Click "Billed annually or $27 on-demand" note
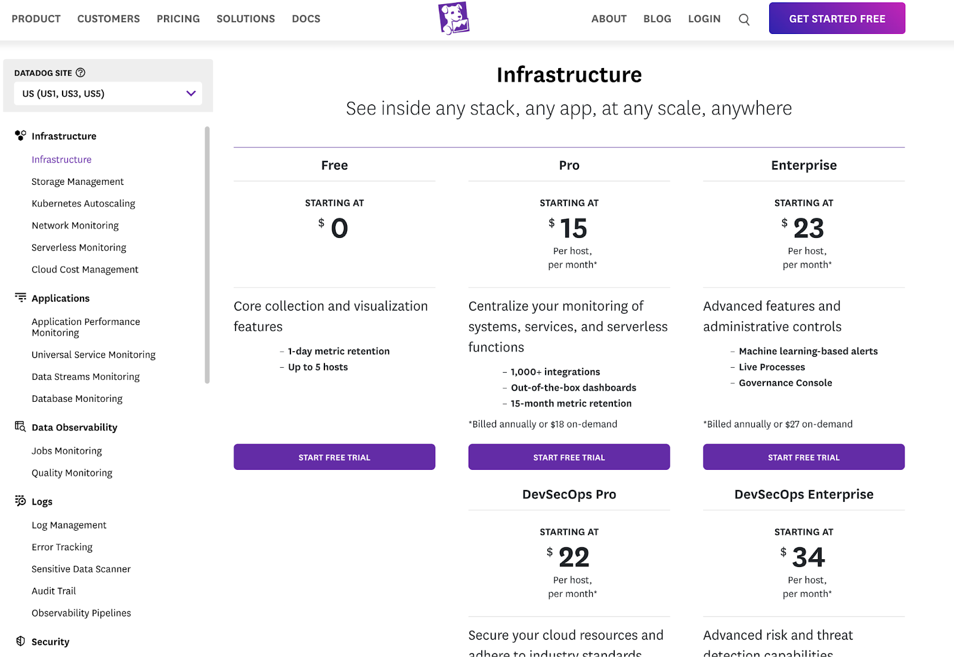The width and height of the screenshot is (954, 657). click(x=778, y=424)
